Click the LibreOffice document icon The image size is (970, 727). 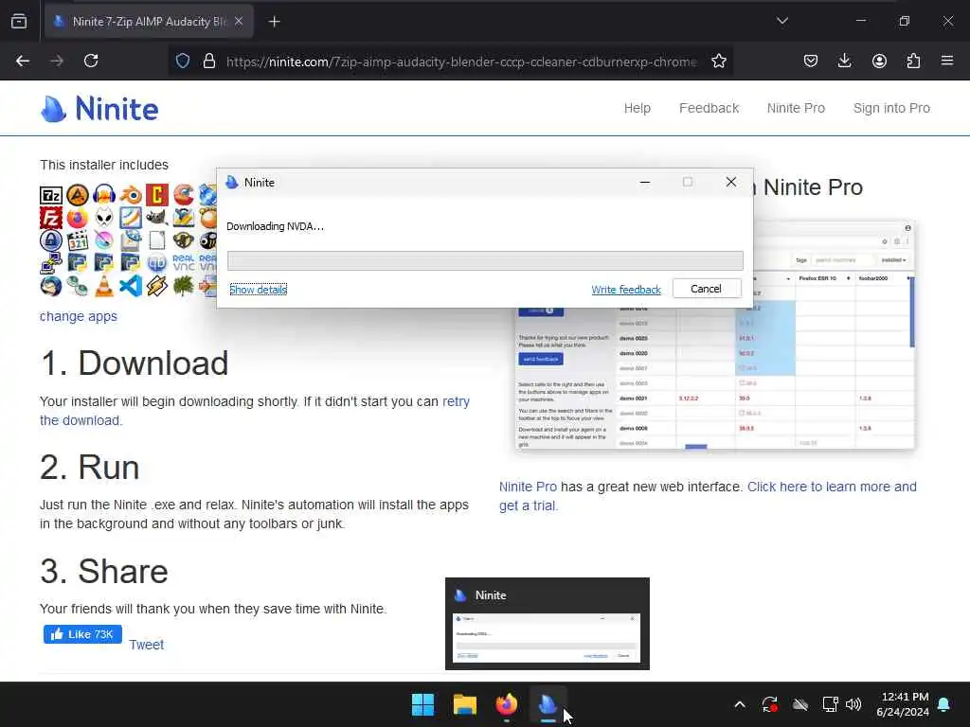(157, 240)
